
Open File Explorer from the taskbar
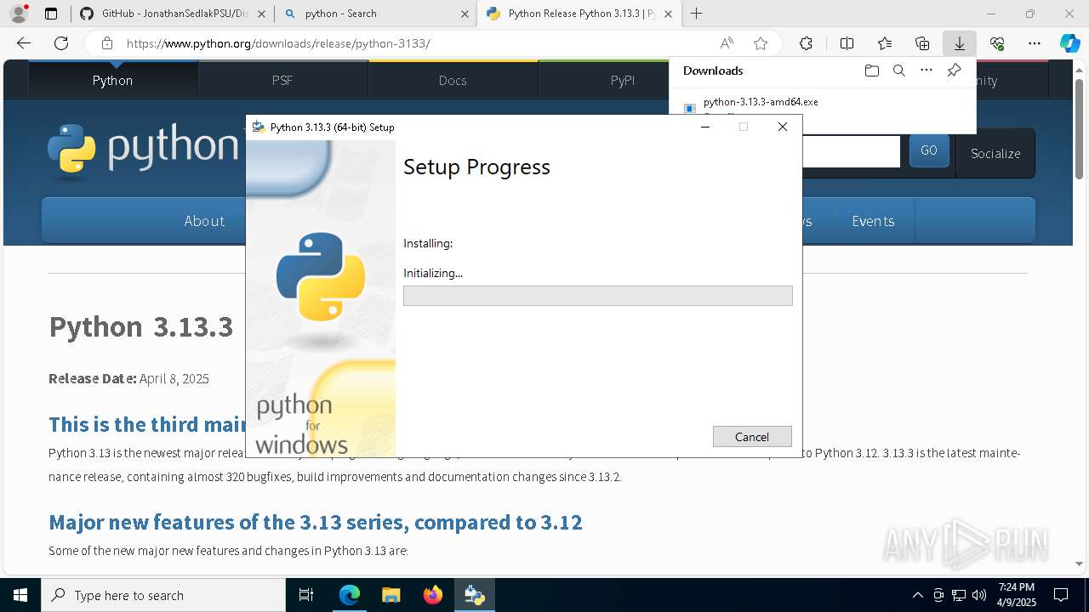click(391, 595)
